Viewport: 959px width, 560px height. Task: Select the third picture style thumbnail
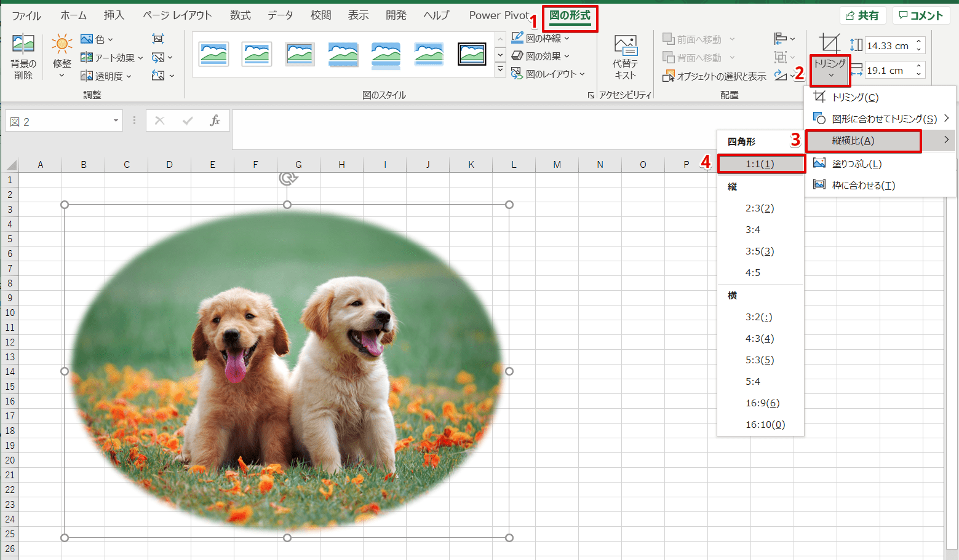(x=300, y=54)
